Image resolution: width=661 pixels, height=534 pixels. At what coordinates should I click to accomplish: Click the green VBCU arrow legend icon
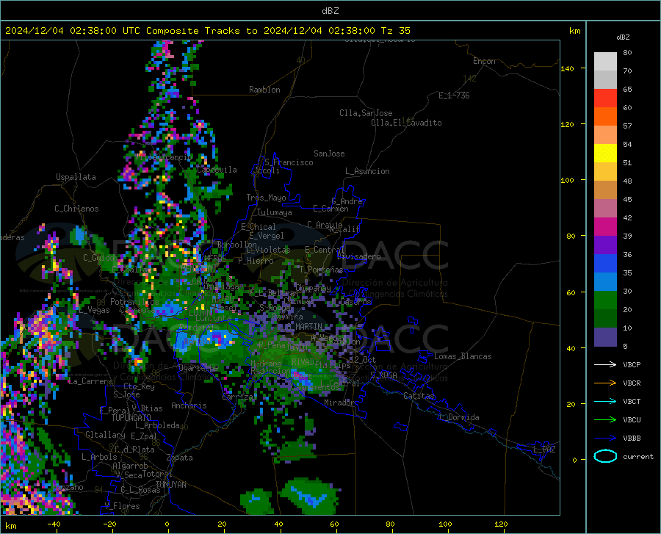(x=605, y=419)
